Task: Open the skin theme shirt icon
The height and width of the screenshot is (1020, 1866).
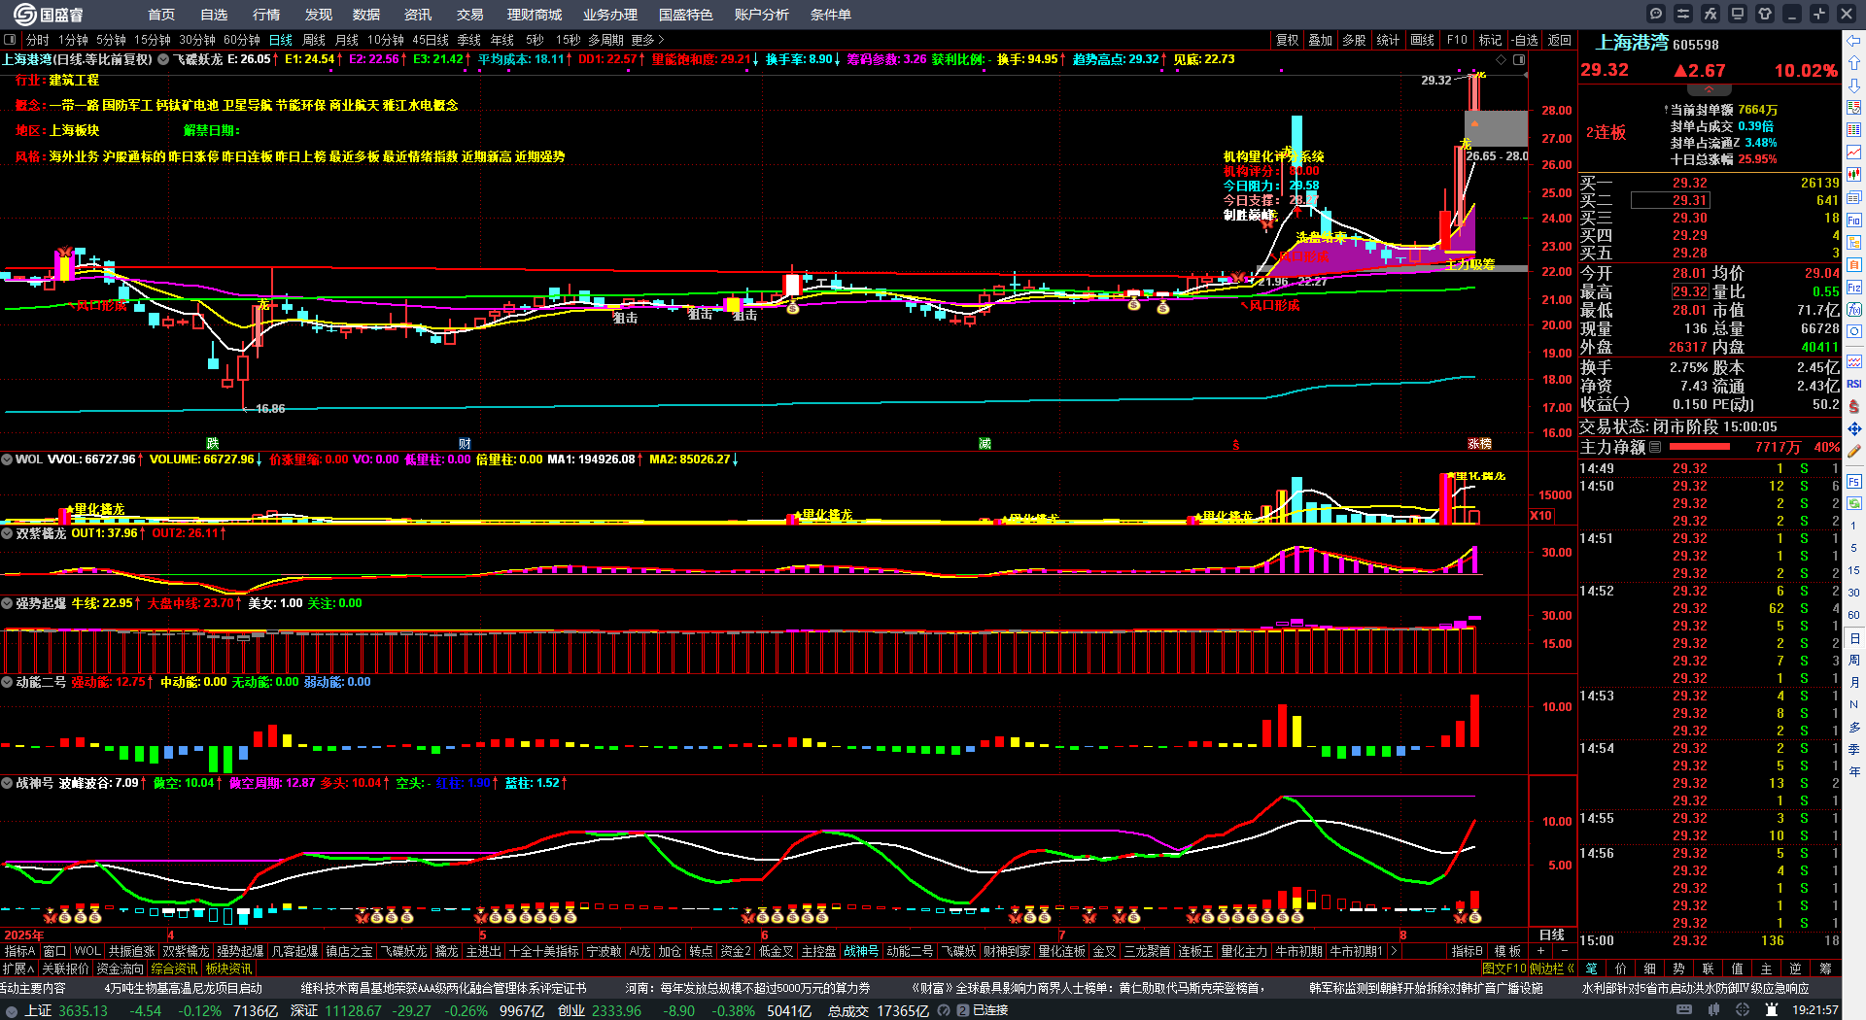Action: click(1765, 14)
